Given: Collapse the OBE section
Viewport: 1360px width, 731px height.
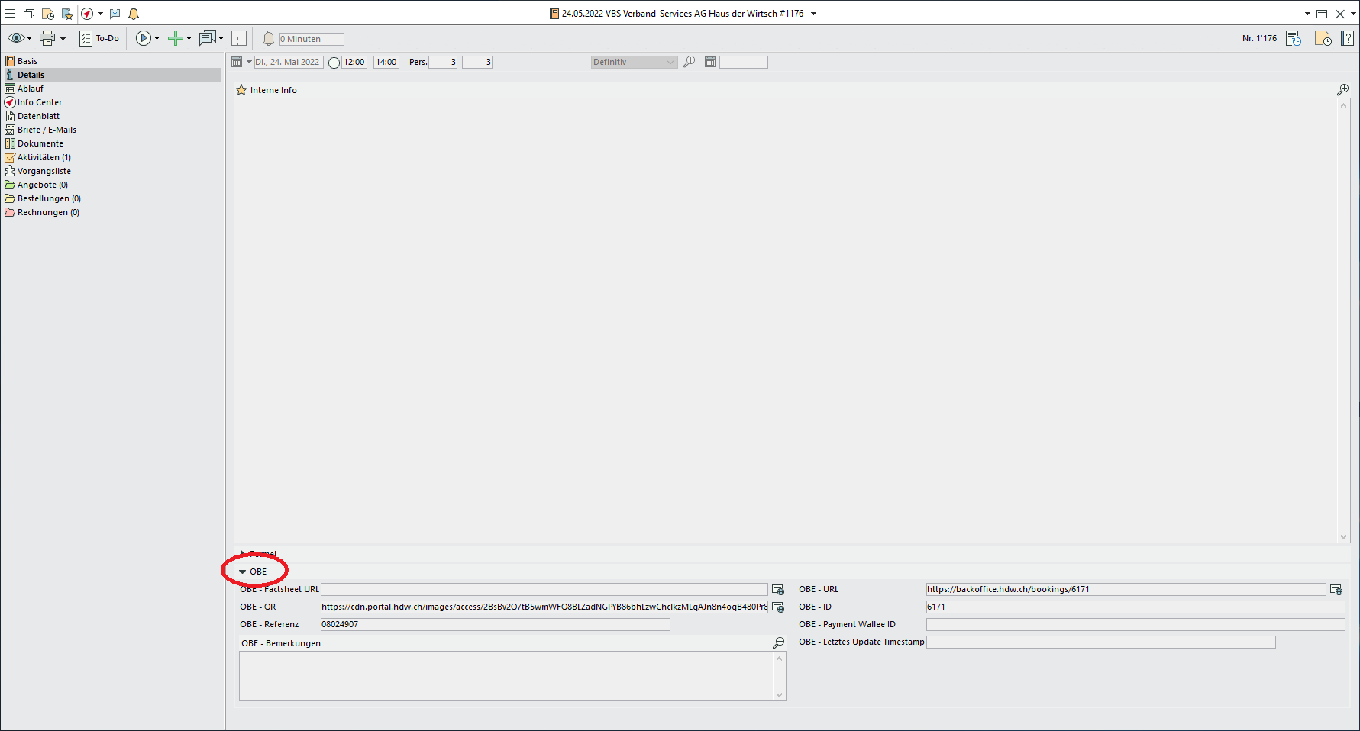Looking at the screenshot, I should (x=243, y=572).
